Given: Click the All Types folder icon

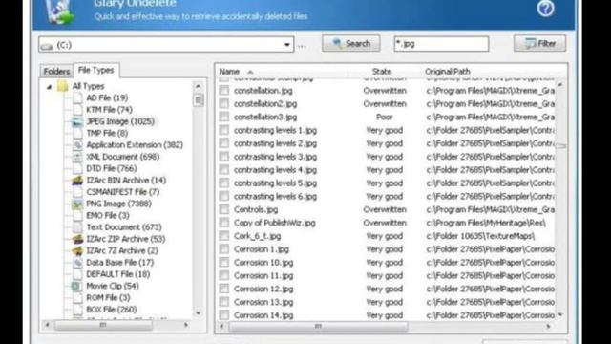Looking at the screenshot, I should 63,86.
